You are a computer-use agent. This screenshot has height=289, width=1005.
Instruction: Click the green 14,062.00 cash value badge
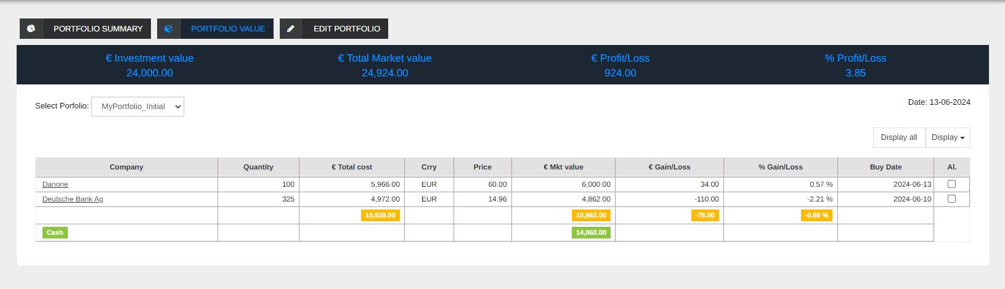click(x=591, y=232)
